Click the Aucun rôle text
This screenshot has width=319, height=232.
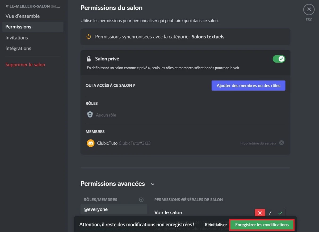pos(106,115)
